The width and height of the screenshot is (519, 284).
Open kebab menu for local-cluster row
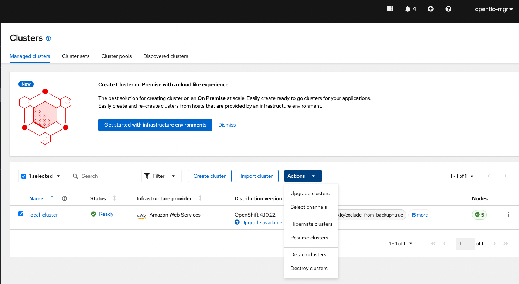[x=509, y=214]
